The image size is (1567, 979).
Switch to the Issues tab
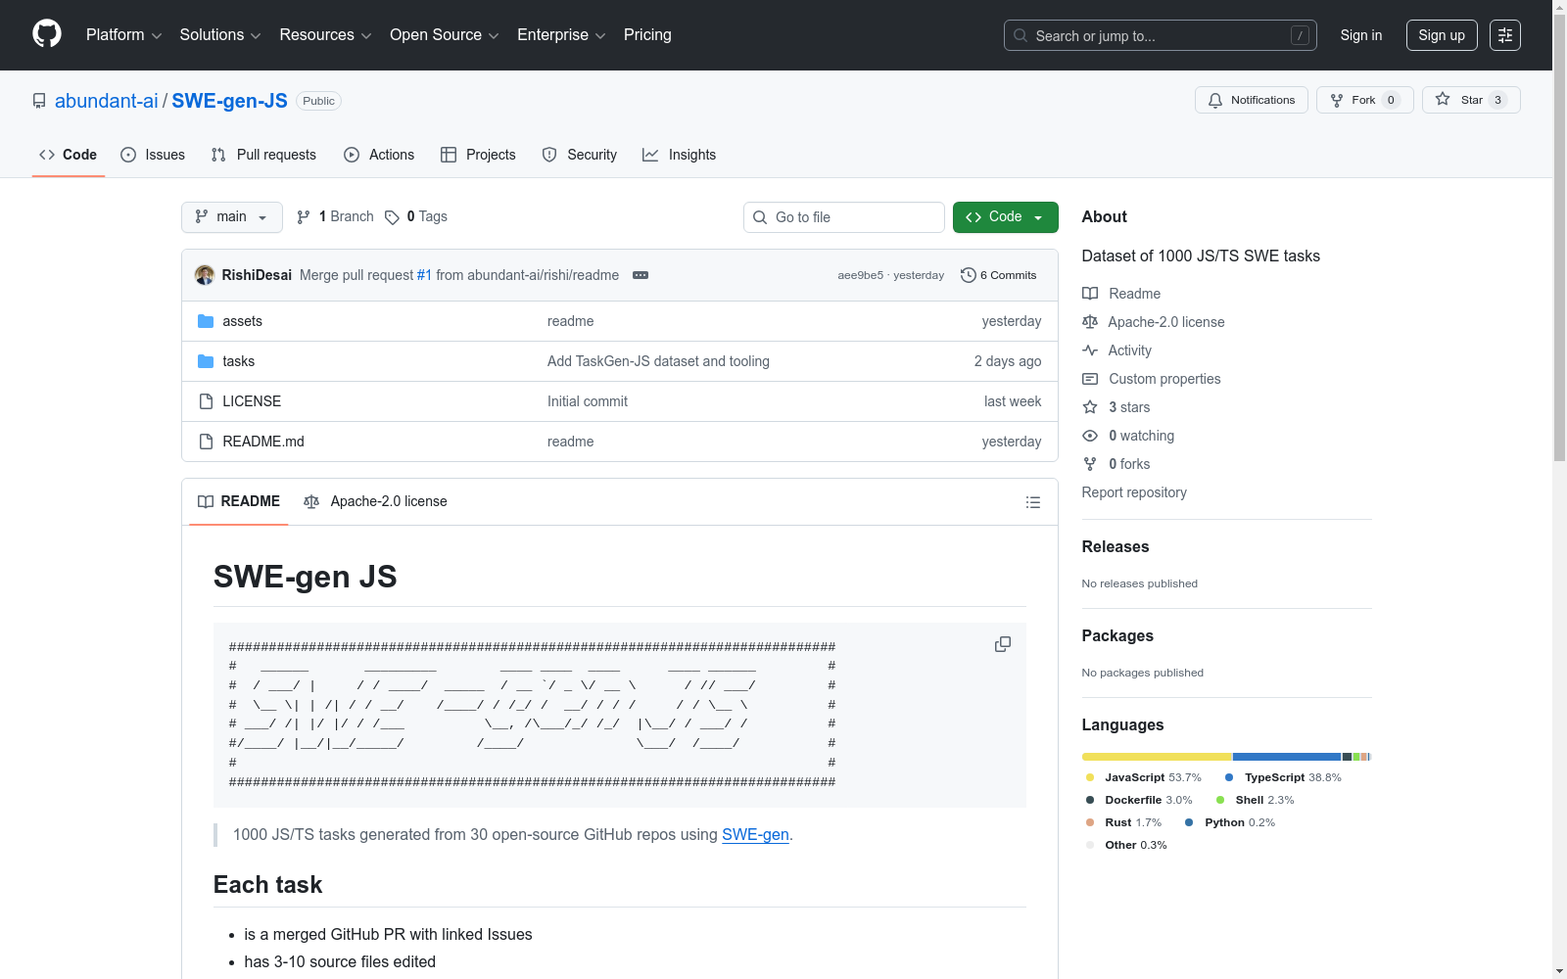[153, 155]
